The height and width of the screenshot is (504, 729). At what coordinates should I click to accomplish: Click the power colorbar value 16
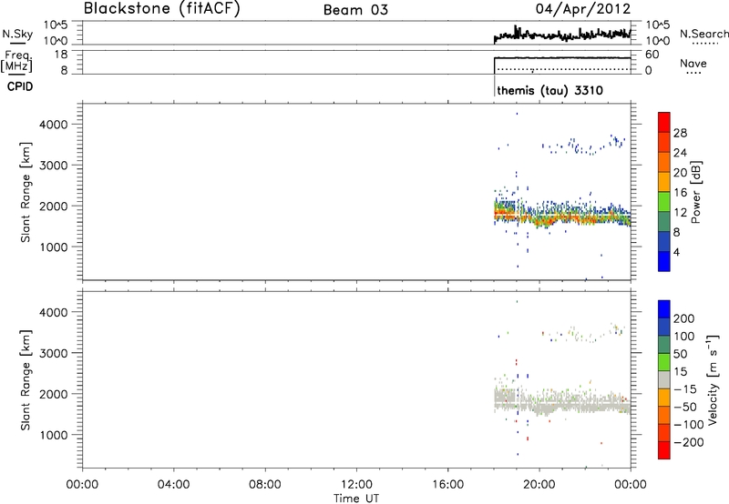click(x=680, y=193)
